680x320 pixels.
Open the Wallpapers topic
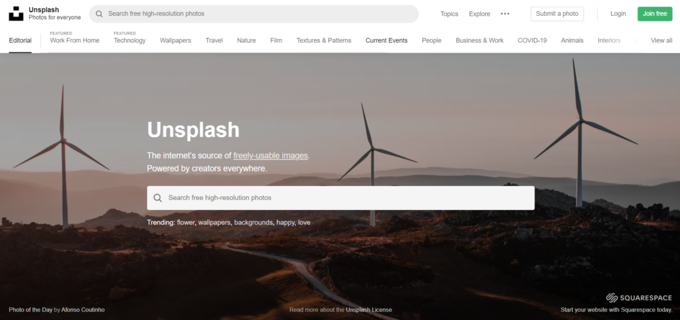pos(175,40)
